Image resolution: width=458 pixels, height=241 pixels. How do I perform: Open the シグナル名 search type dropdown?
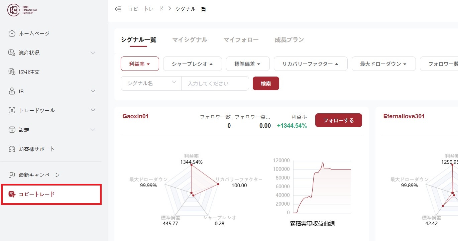point(151,83)
